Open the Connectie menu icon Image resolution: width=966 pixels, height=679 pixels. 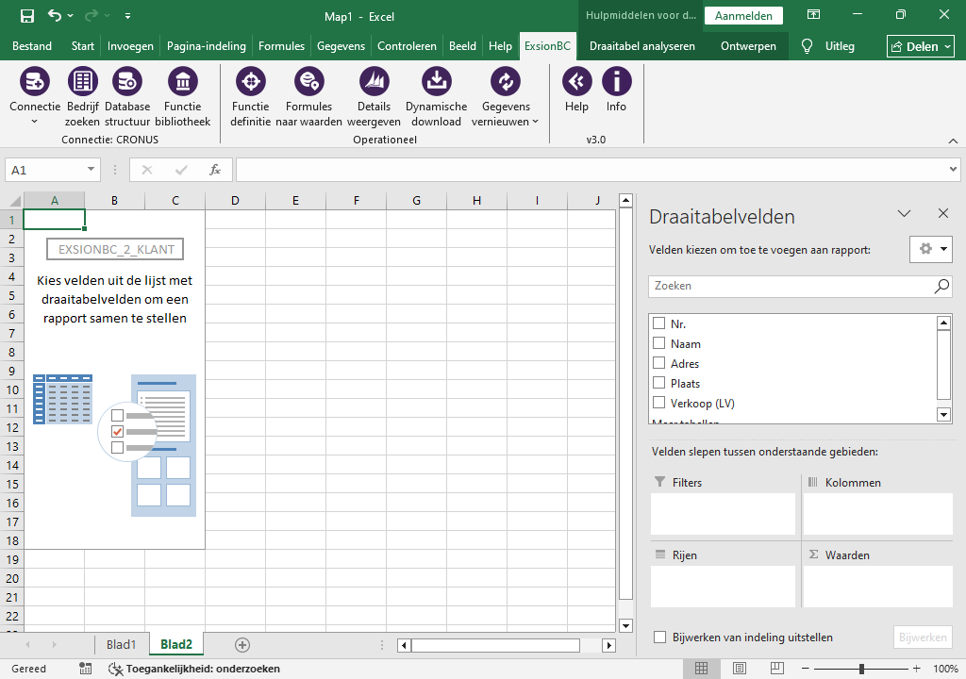(35, 81)
